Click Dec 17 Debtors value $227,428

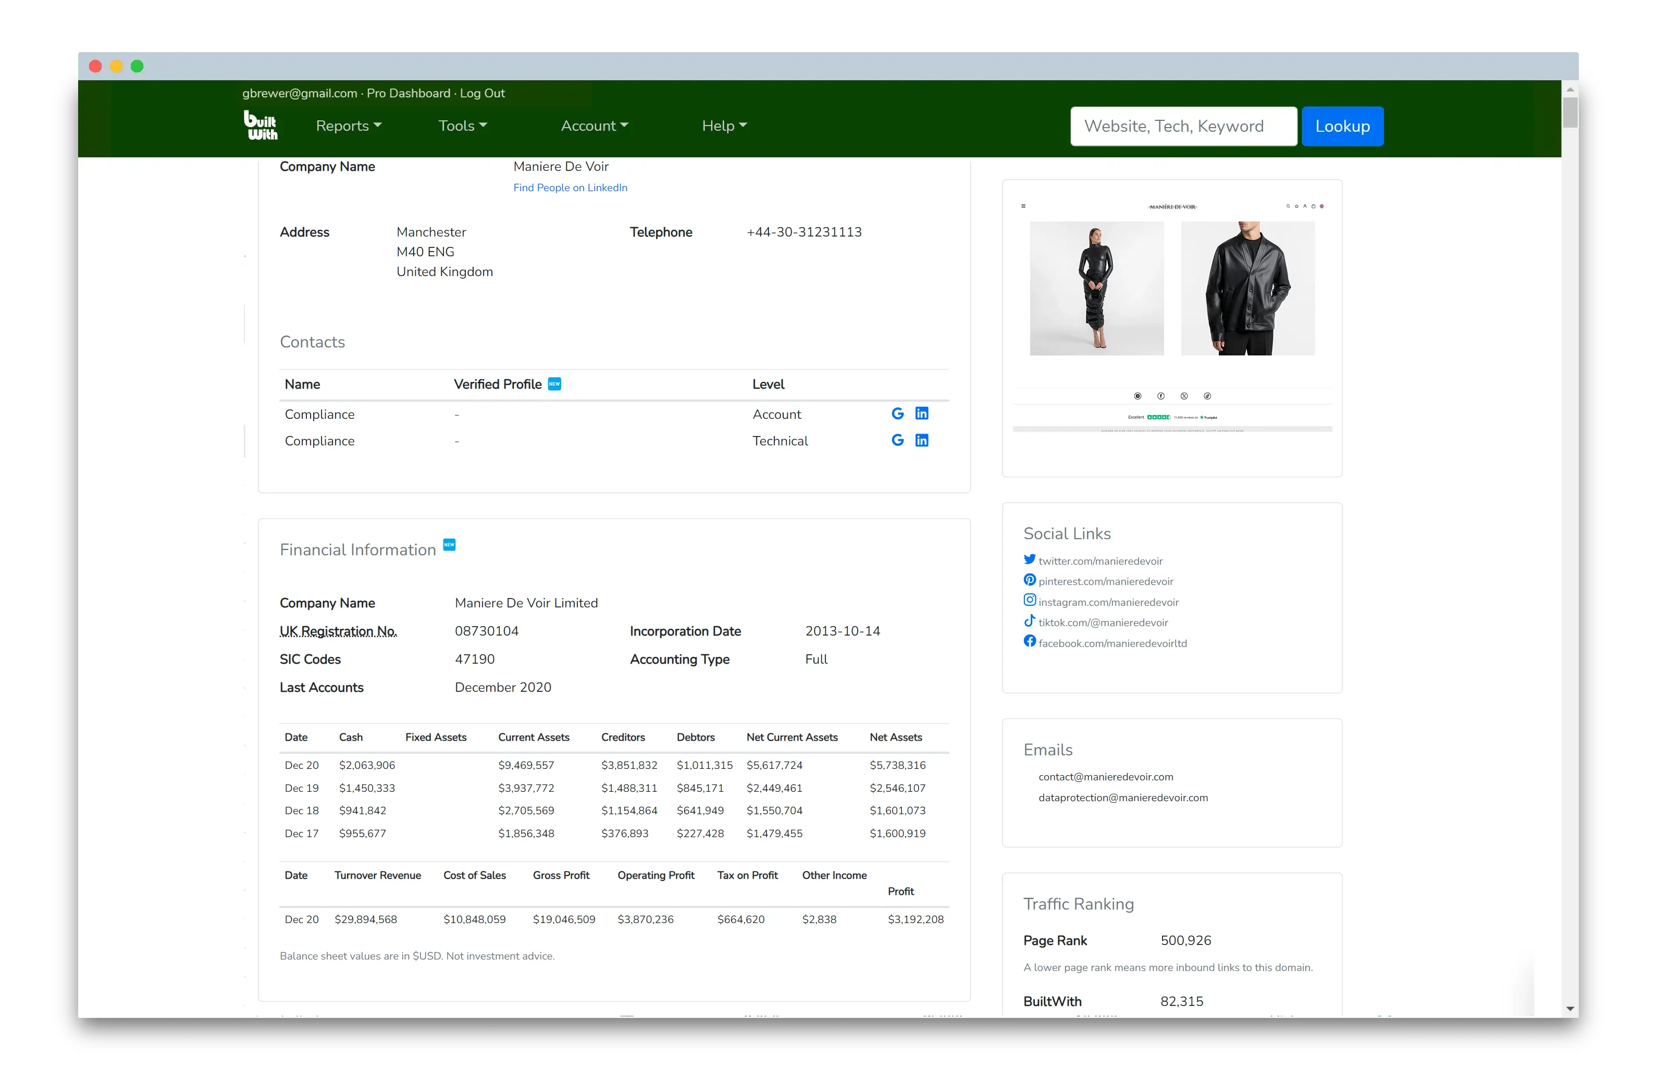[x=700, y=834]
